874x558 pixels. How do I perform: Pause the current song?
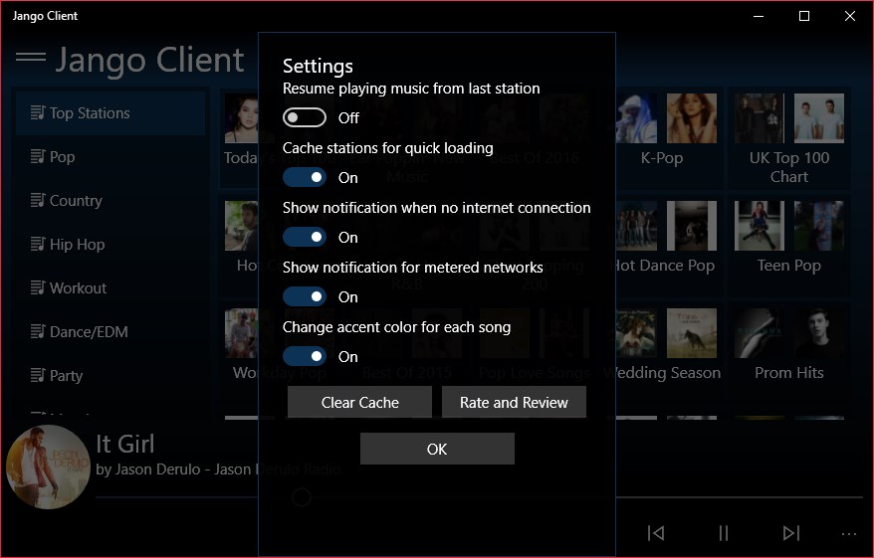click(x=724, y=533)
